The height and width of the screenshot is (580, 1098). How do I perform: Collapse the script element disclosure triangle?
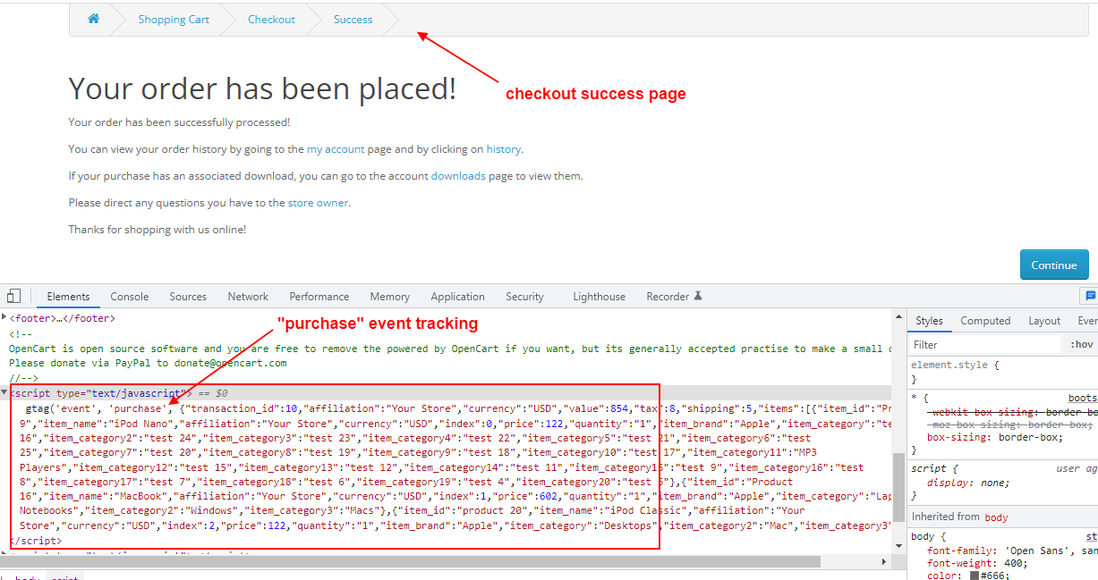[4, 392]
